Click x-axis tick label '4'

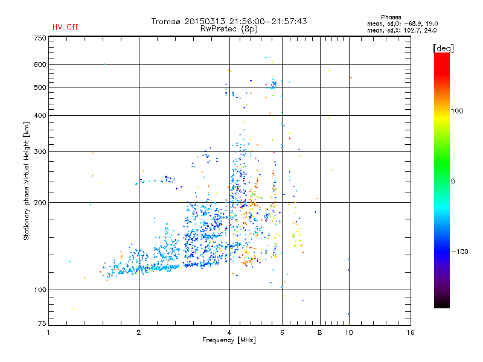click(229, 332)
